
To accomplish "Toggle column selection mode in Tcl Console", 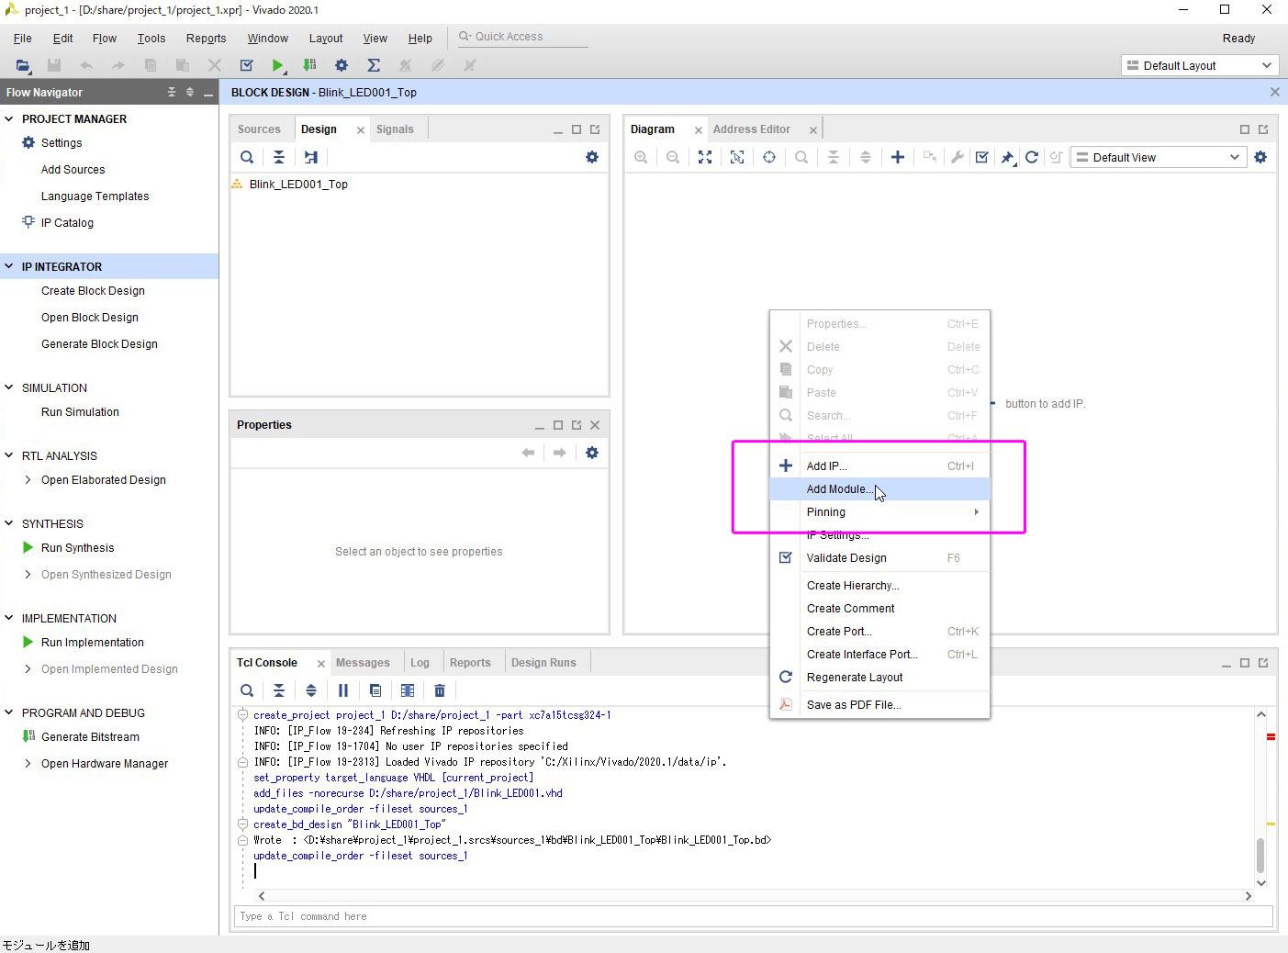I will coord(408,690).
